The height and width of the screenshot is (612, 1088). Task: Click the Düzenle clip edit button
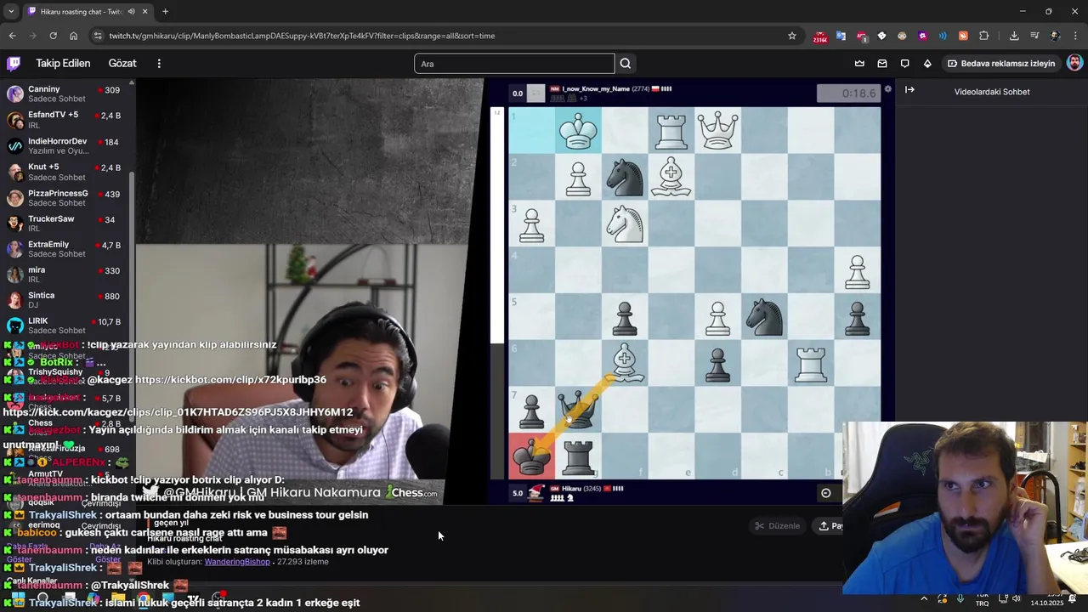click(x=778, y=526)
